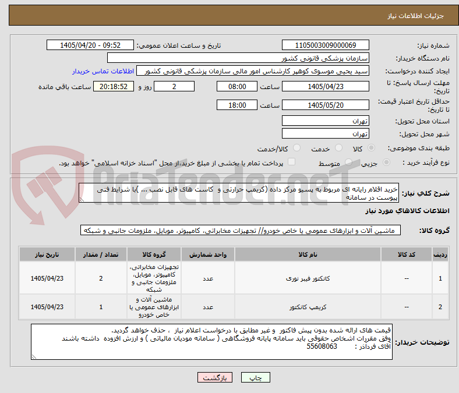Click the عدد unit cell in row 1
459x393 pixels.
click(x=208, y=278)
